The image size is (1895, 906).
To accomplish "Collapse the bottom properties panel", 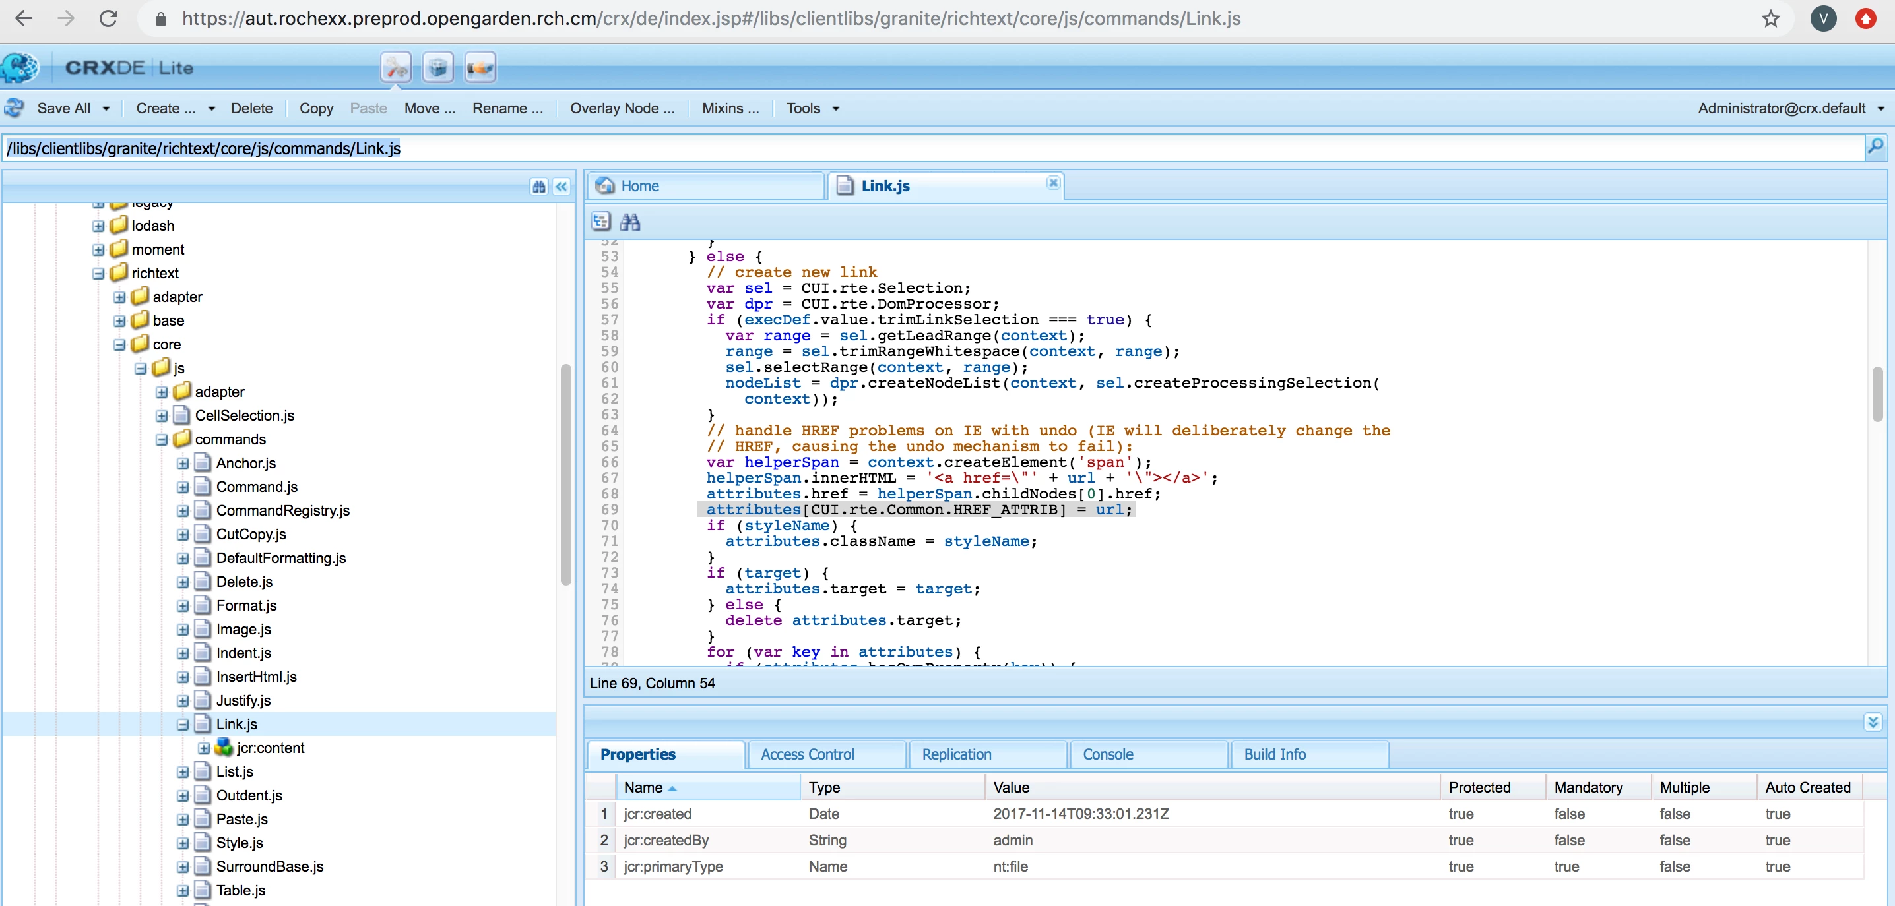I will (x=1873, y=722).
